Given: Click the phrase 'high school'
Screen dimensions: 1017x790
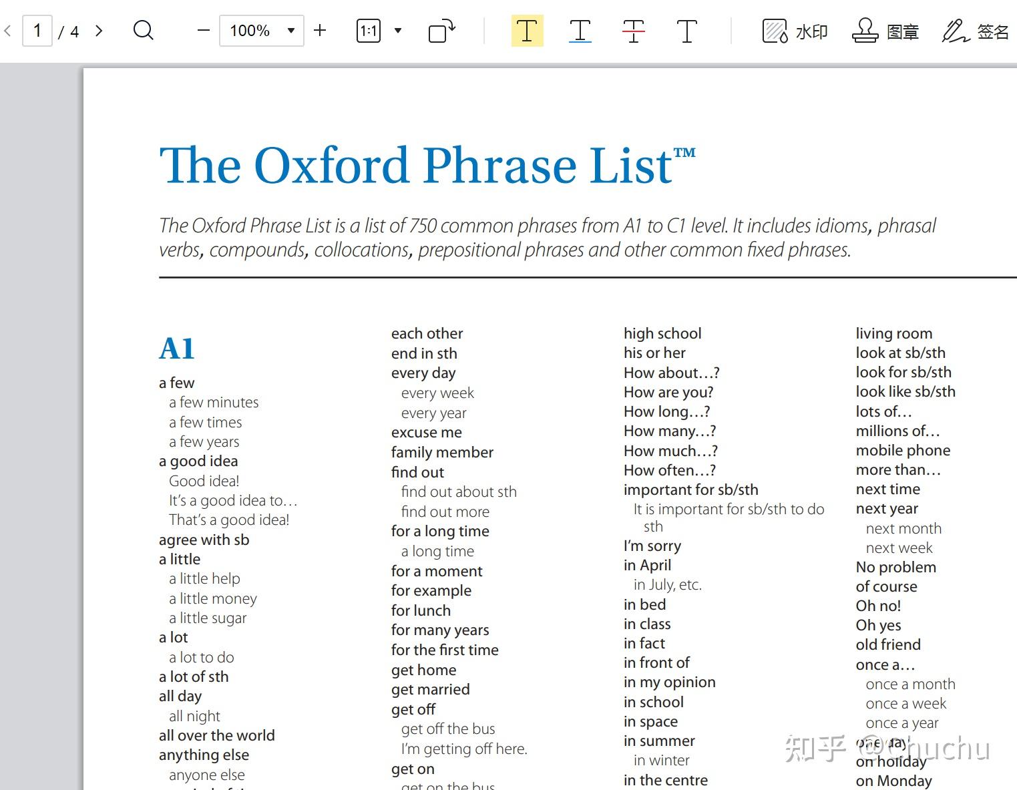Looking at the screenshot, I should click(x=662, y=334).
